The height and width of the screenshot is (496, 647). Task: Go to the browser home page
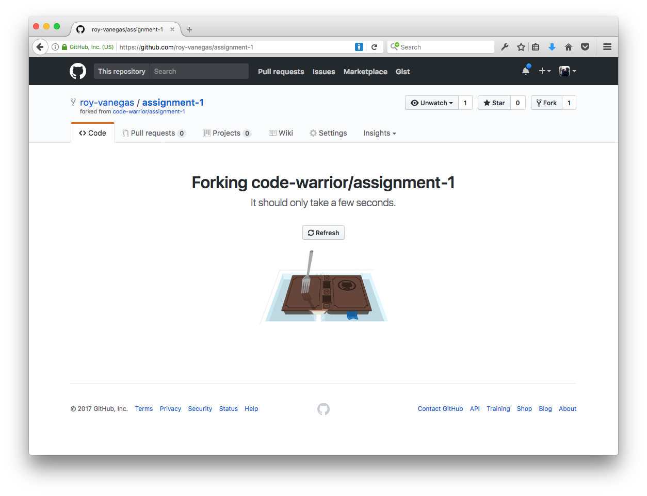[x=569, y=47]
